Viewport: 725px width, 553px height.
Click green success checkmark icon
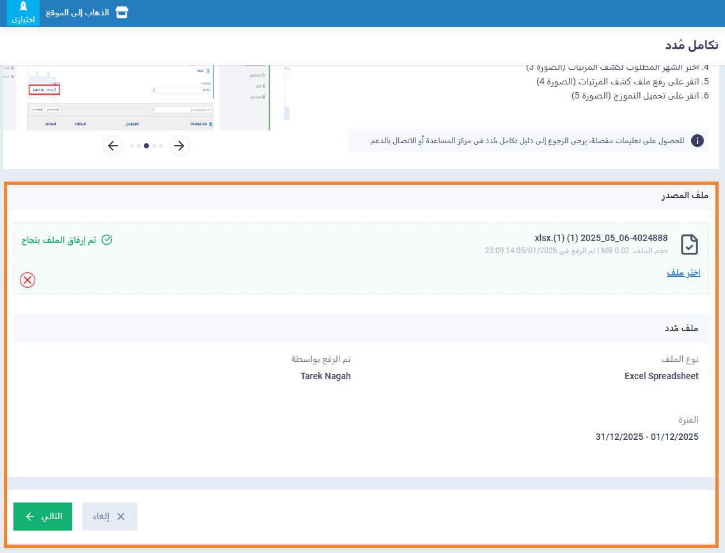(107, 240)
